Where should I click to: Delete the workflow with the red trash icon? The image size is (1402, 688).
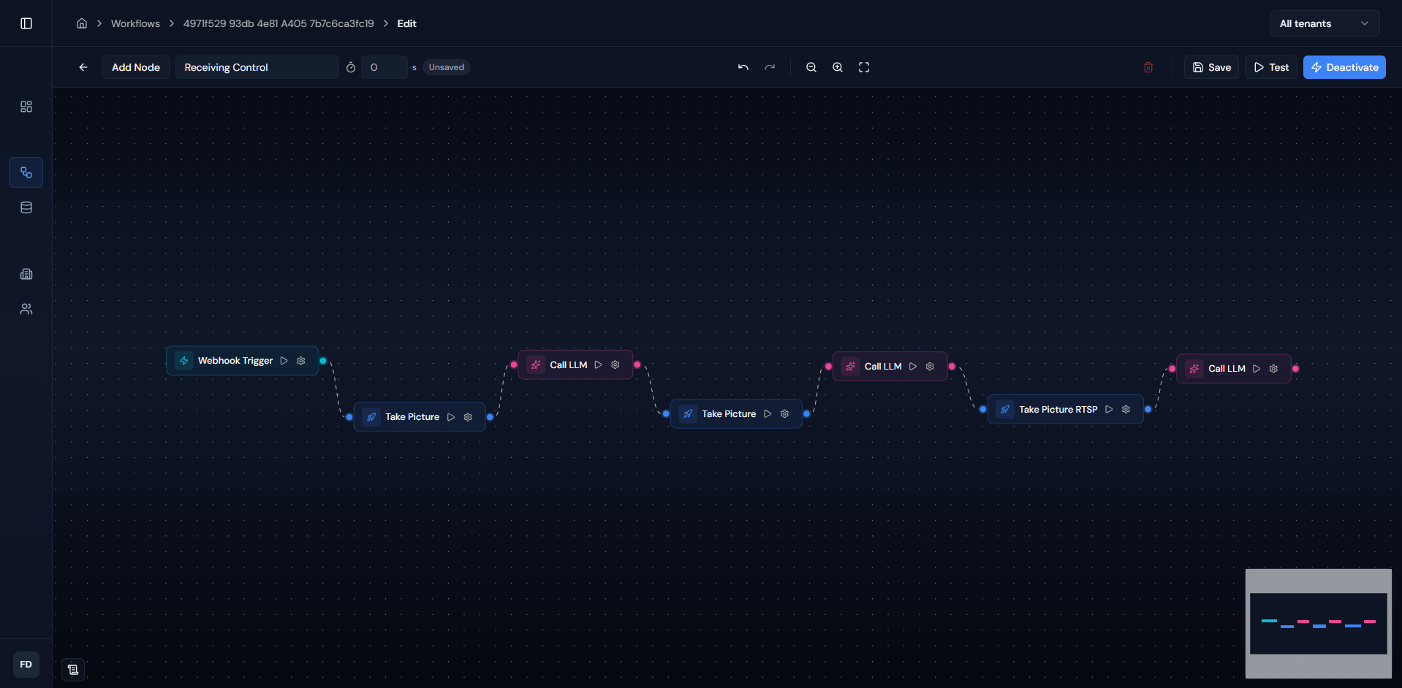pos(1148,67)
